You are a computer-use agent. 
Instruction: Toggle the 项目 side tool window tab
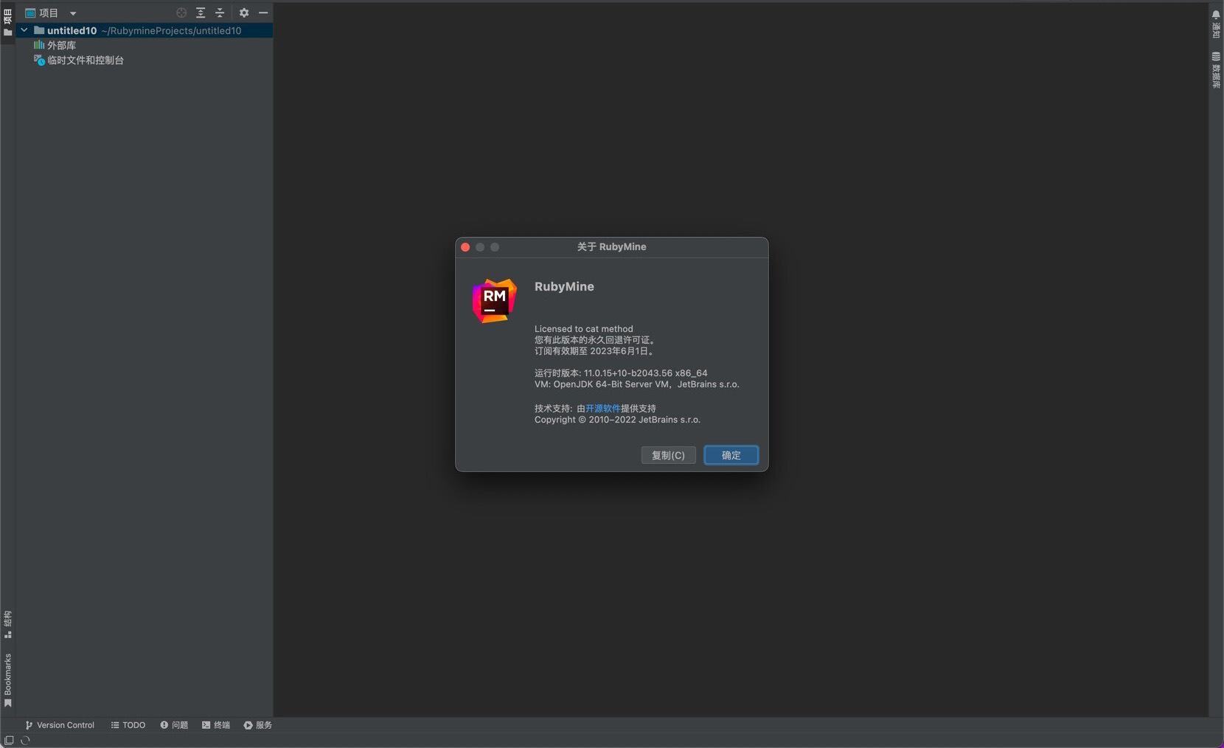7,22
